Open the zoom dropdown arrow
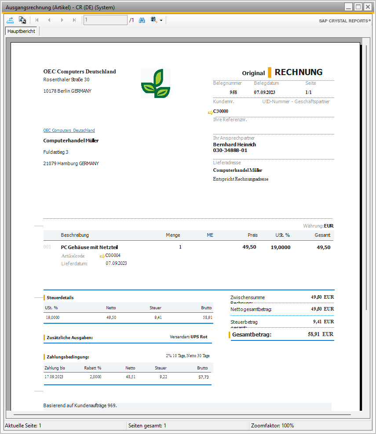 (161, 21)
